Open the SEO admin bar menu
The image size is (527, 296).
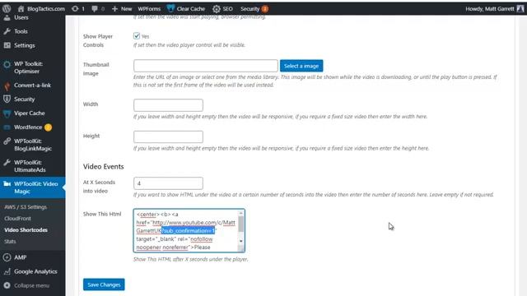[x=223, y=9]
